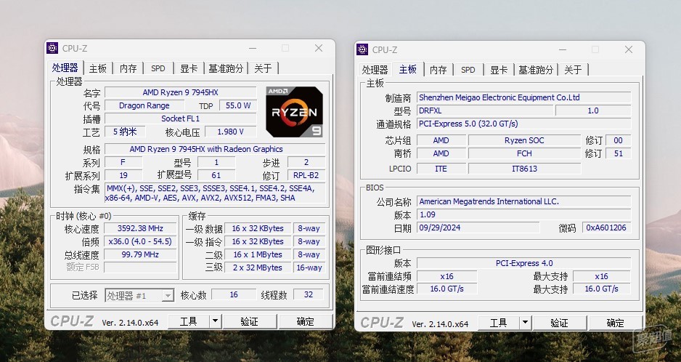Open the 基准跑分 tab in right CPU-Z window
The image size is (681, 362).
coord(536,70)
